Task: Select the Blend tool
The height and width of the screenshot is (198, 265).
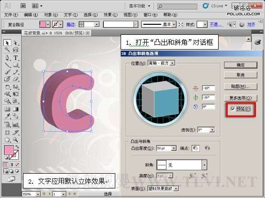Action: click(16, 116)
